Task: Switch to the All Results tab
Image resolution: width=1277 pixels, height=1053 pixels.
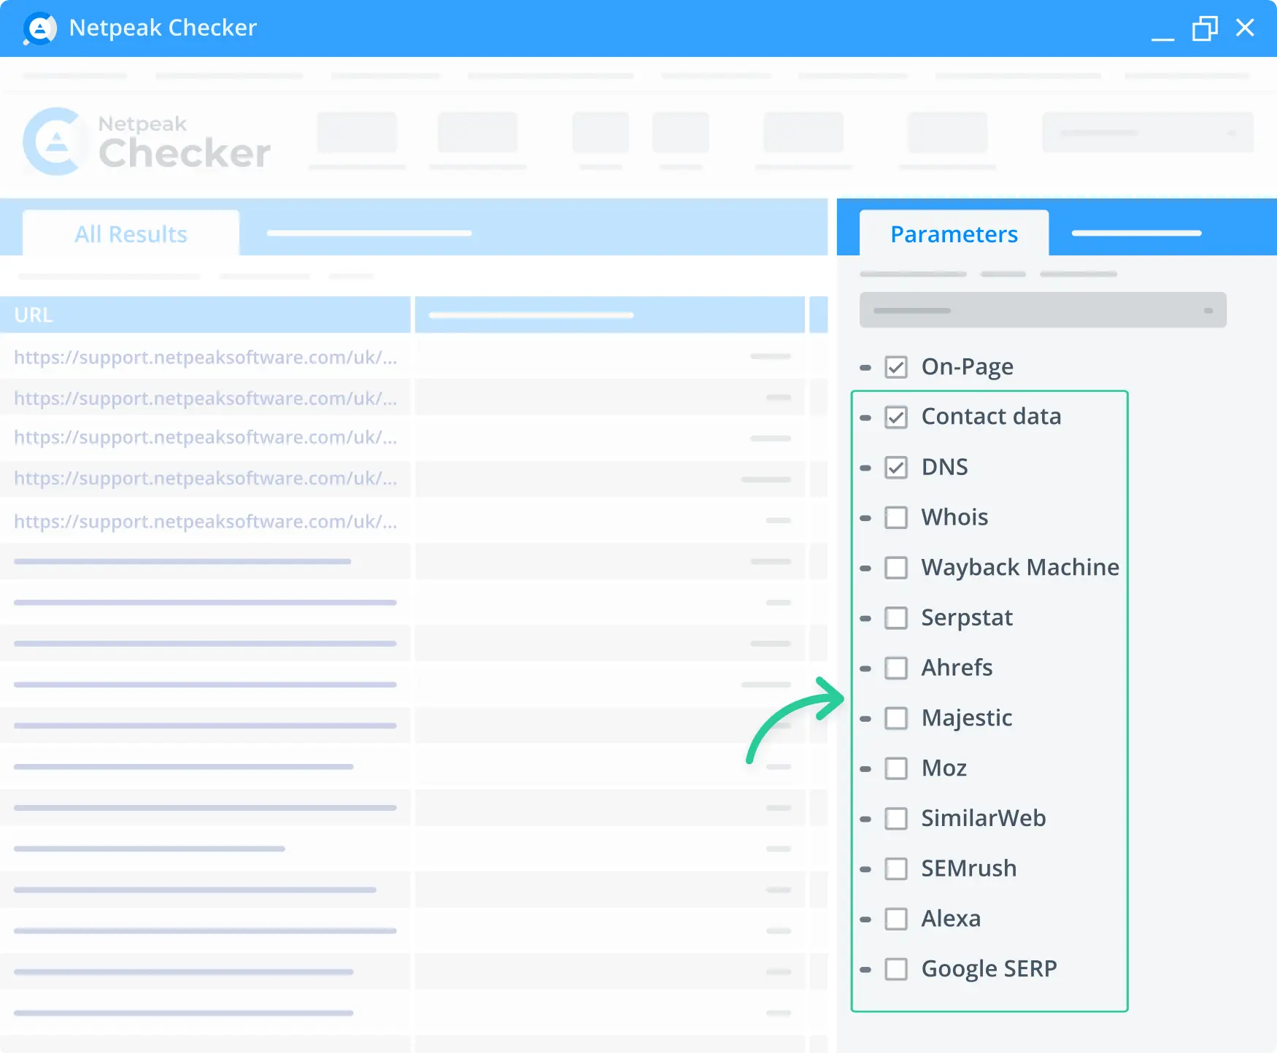Action: point(131,233)
